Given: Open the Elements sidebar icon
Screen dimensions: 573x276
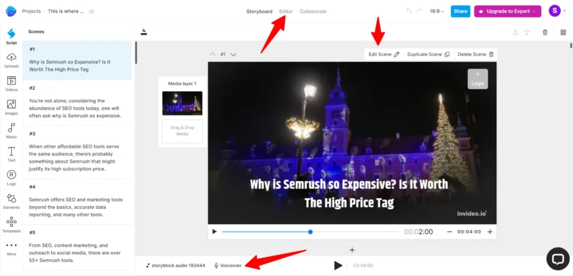Looking at the screenshot, I should 11,202.
